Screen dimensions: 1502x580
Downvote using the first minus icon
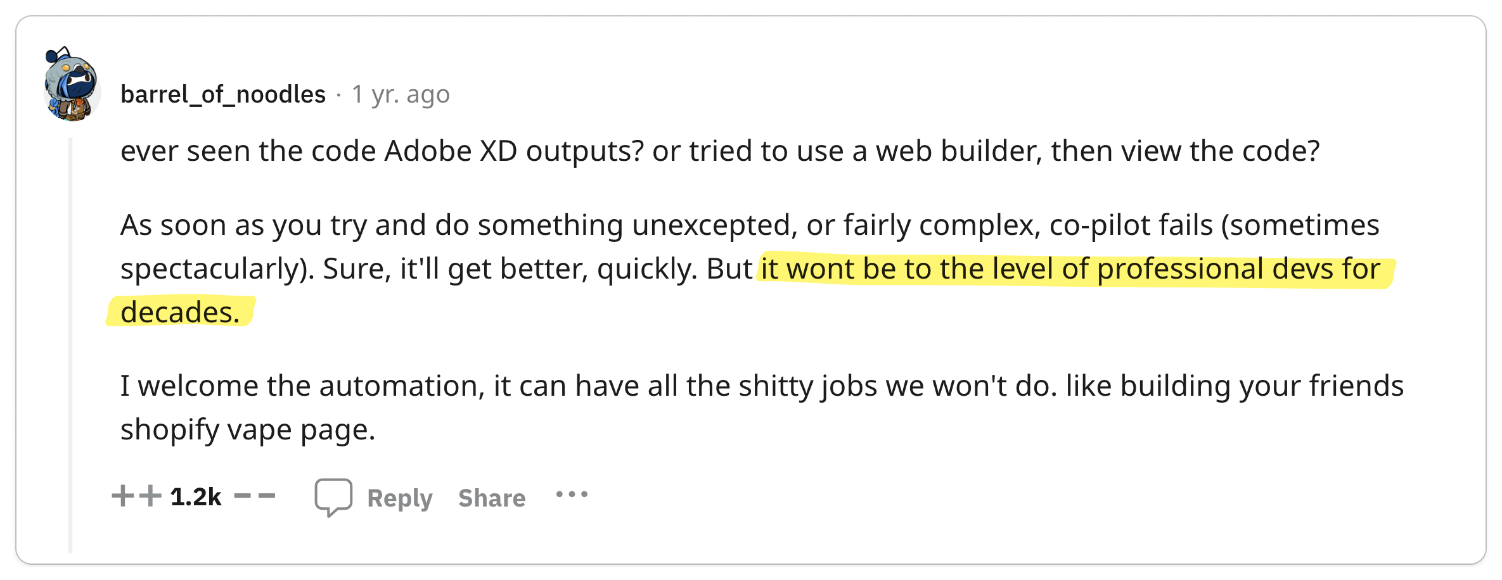click(x=242, y=496)
